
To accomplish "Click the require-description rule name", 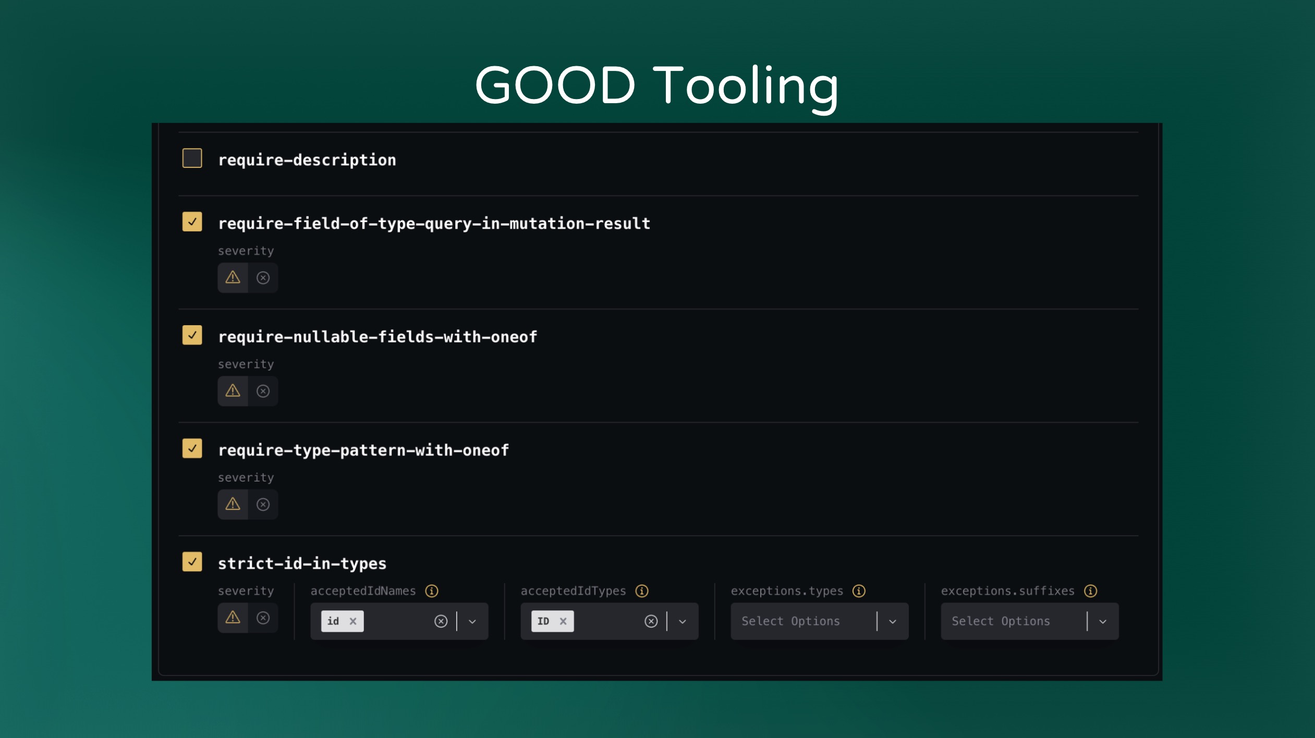I will 307,160.
